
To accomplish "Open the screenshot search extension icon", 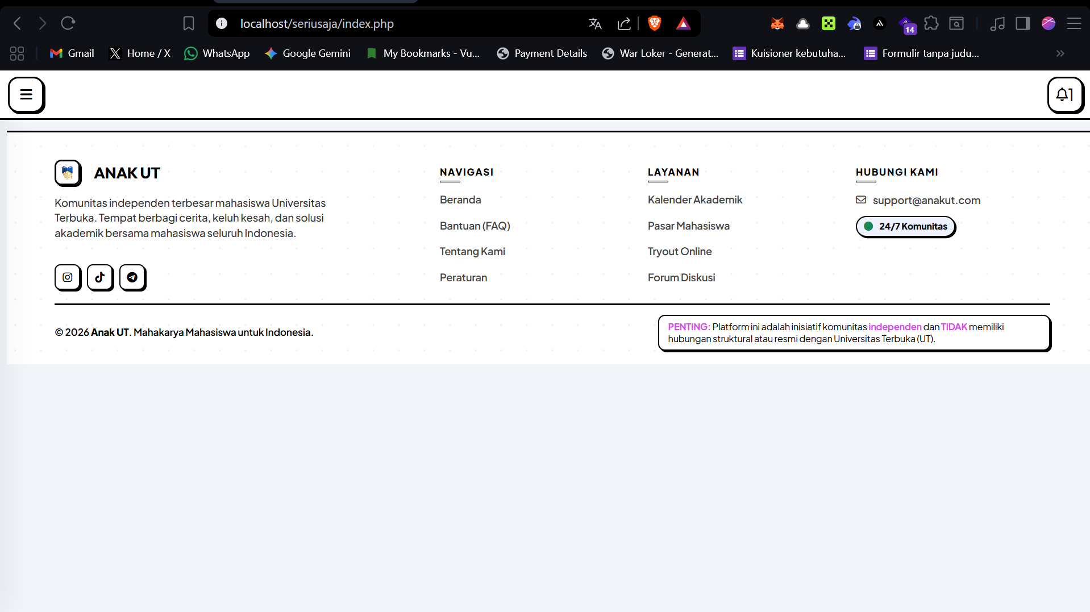I will tap(956, 23).
